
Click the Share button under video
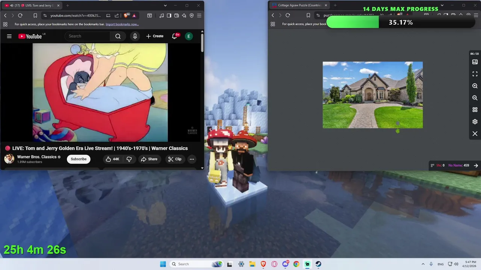click(x=149, y=159)
